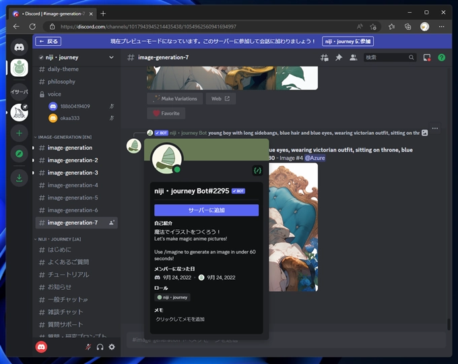Open Discord home direct messages icon

coord(20,47)
